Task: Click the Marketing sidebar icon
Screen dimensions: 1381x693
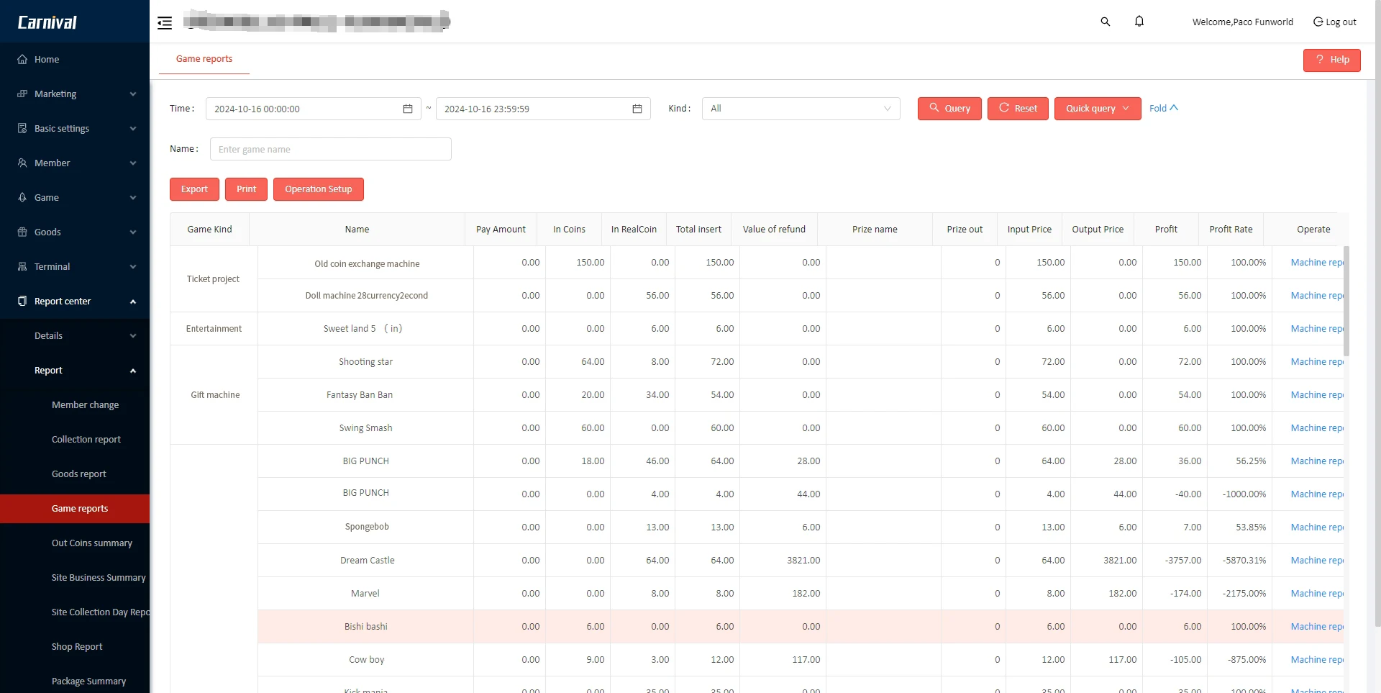Action: [x=22, y=94]
